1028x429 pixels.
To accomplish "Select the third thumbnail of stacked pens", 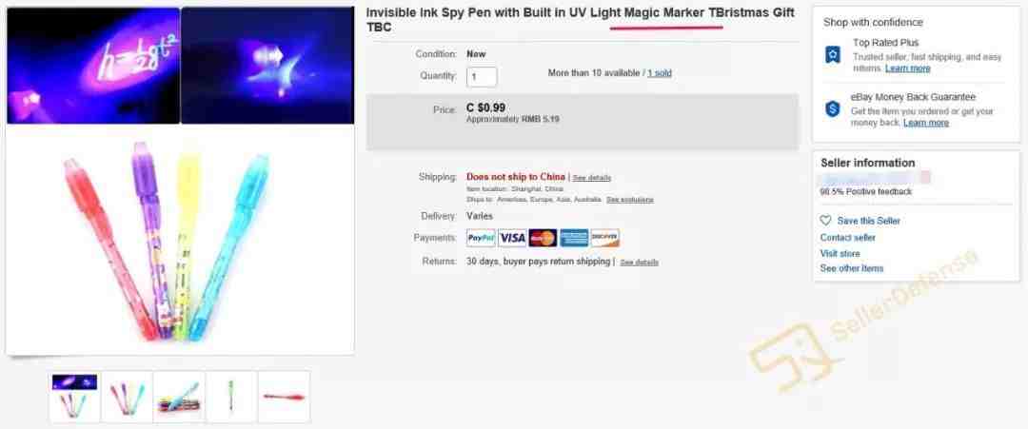I will tap(179, 397).
